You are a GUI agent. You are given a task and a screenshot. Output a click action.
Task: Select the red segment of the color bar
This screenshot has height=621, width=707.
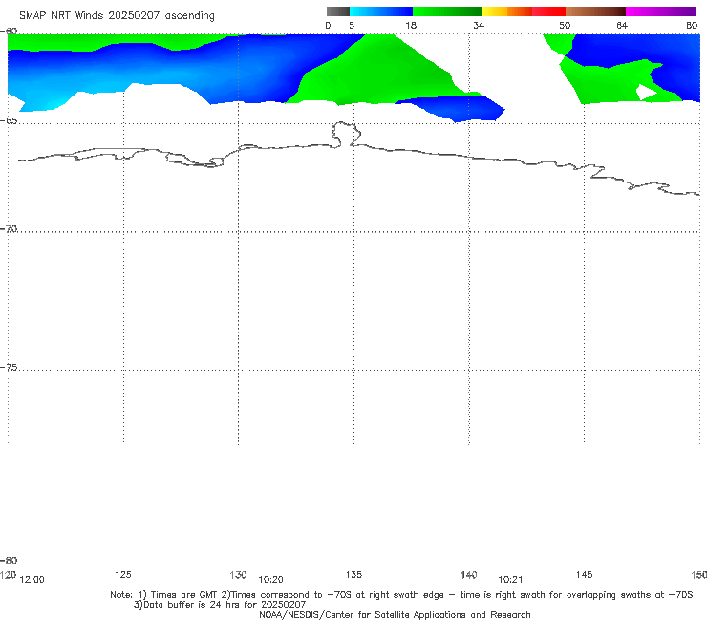[x=548, y=11]
